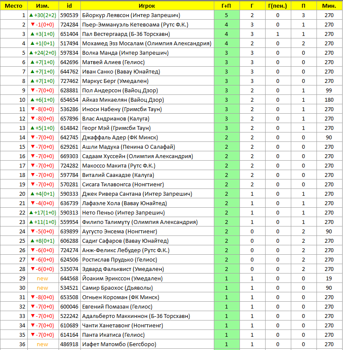Select player Иноси Набену (Гримсби Таун)
The height and width of the screenshot is (350, 343).
click(x=122, y=109)
